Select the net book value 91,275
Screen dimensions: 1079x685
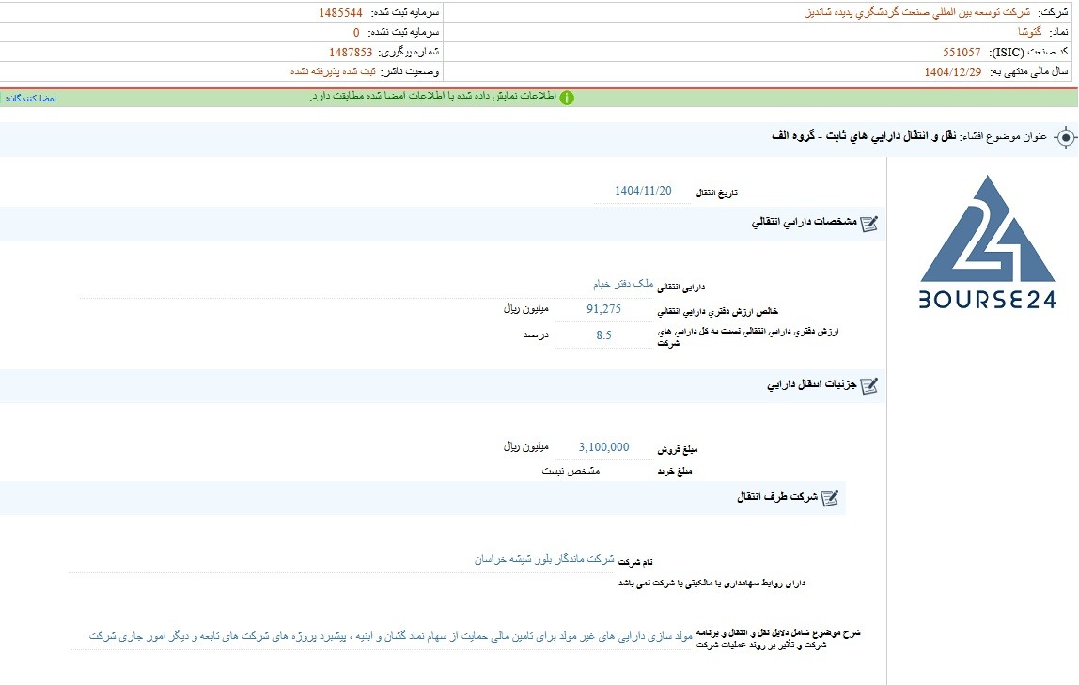pos(603,309)
